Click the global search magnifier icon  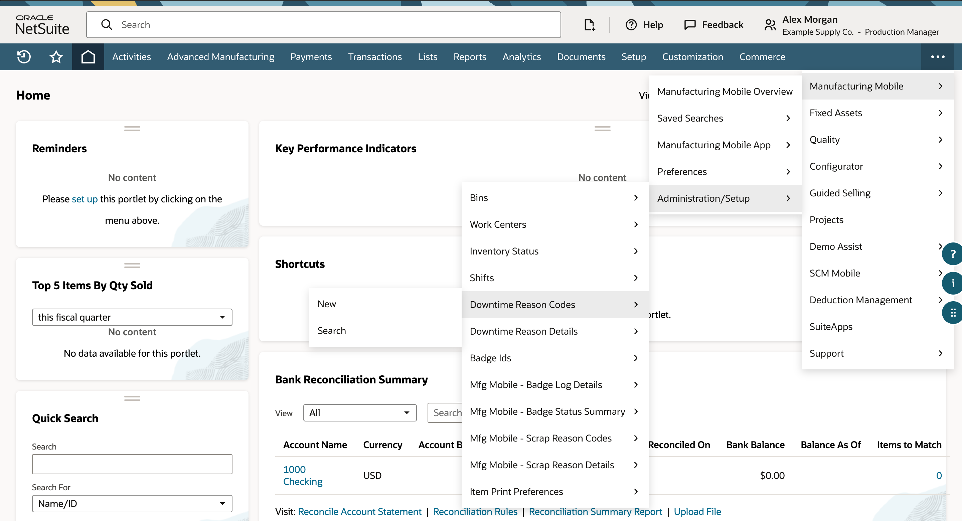107,25
